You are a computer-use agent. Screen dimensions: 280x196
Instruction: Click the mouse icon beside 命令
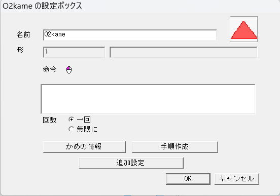click(69, 70)
